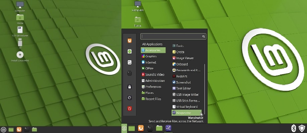Select All Applications category
This screenshot has height=133, width=307.
[x=152, y=44]
